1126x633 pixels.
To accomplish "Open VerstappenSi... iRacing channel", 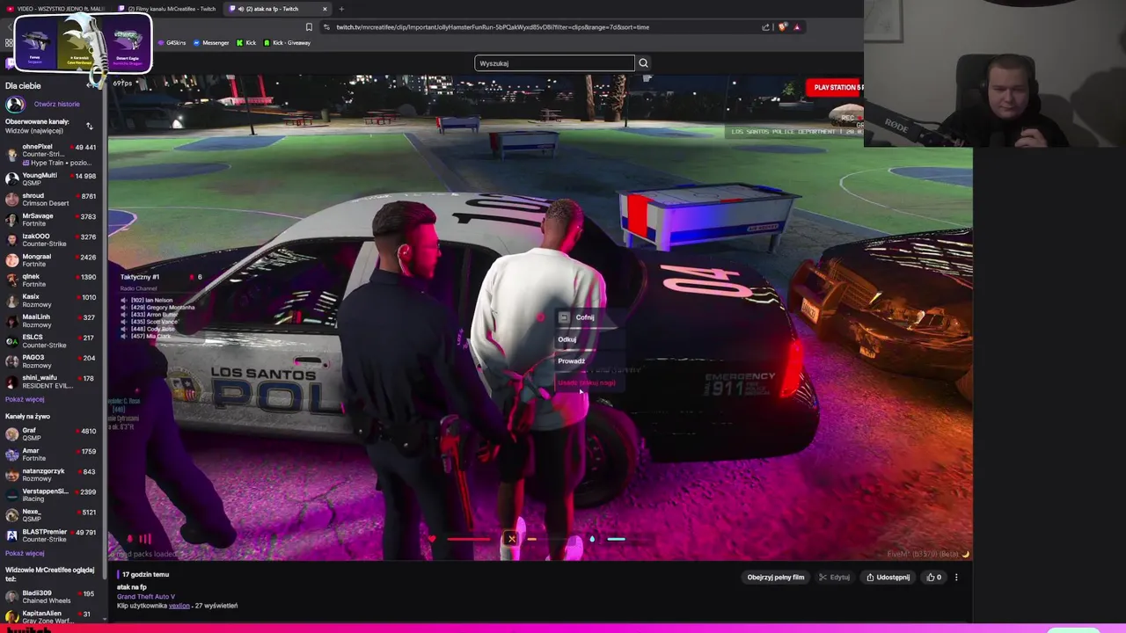I will coord(53,495).
